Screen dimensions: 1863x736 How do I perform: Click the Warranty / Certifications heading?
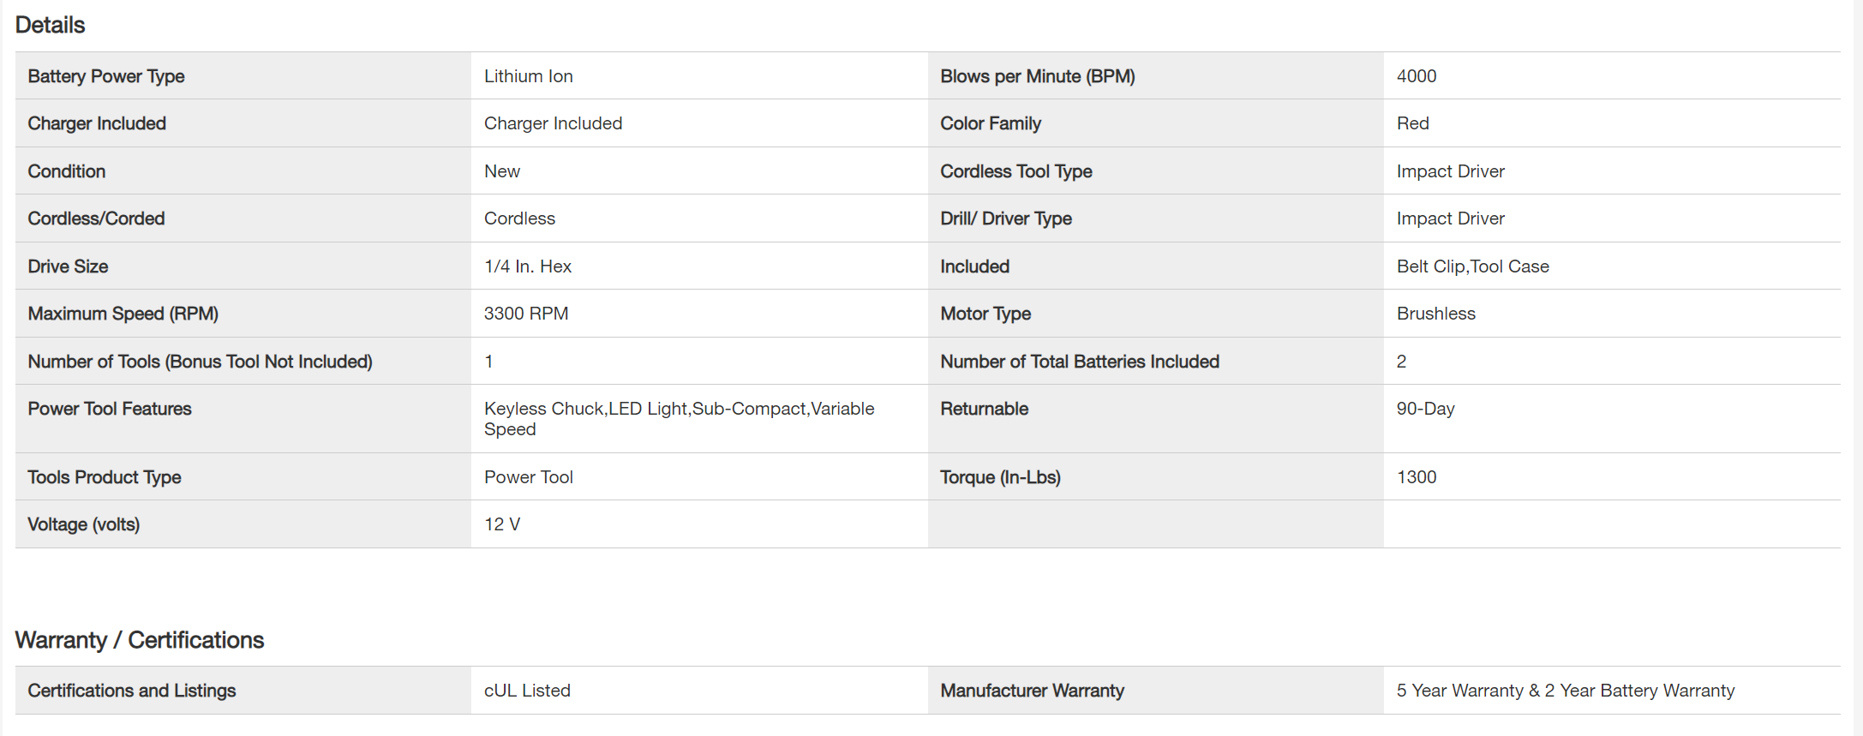coord(140,640)
